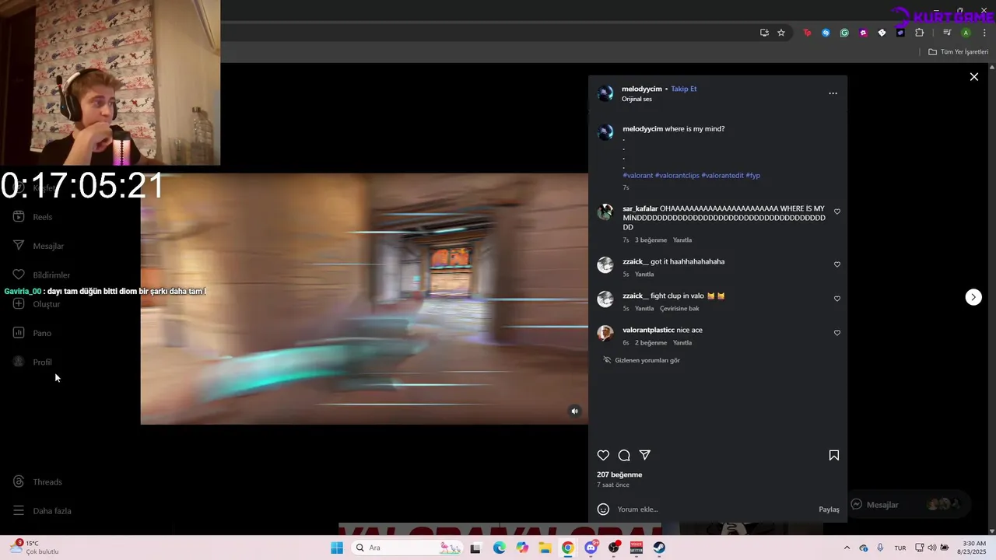This screenshot has height=560, width=996.
Task: Open the media control music-note icon
Action: click(x=947, y=33)
